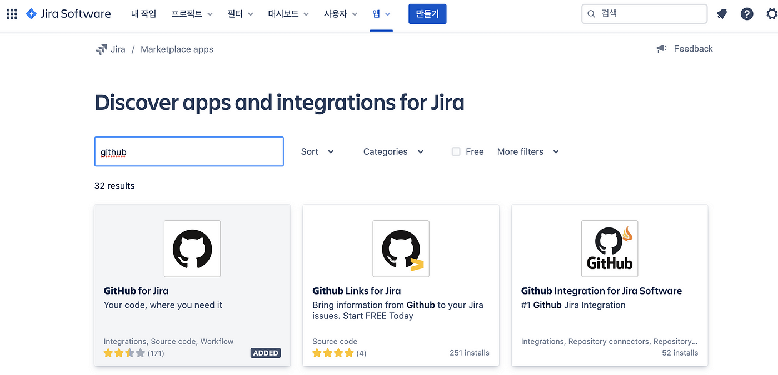Open Github Integration for Jira Software logo
The height and width of the screenshot is (375, 778).
click(x=610, y=249)
